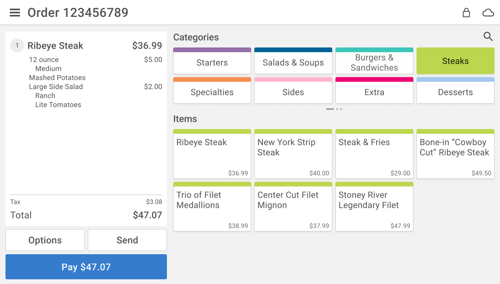Click the category page indicator dots
Image resolution: width=500 pixels, height=284 pixels.
(x=334, y=109)
